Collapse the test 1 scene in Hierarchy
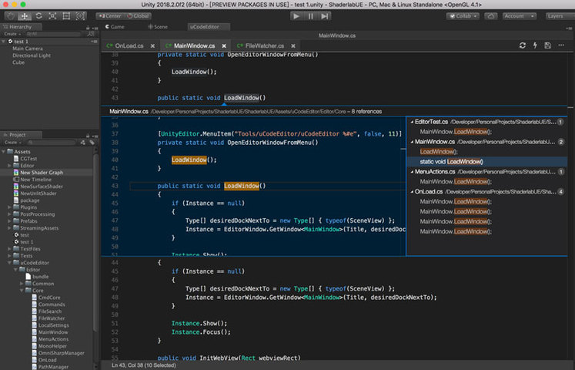Viewport: 575px width, 370px height. point(4,42)
